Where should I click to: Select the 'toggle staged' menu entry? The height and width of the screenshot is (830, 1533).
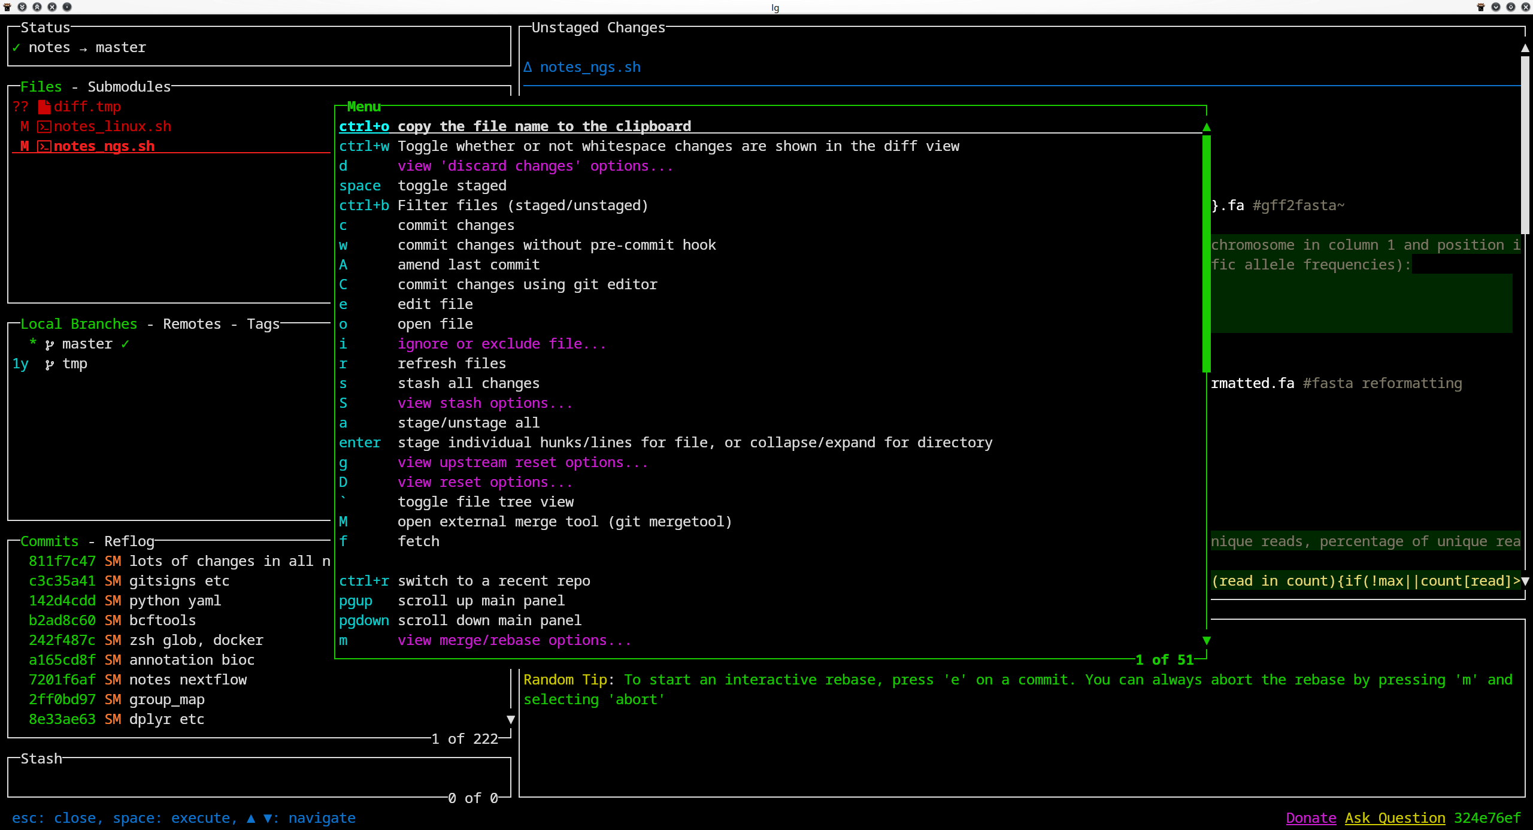pyautogui.click(x=452, y=186)
